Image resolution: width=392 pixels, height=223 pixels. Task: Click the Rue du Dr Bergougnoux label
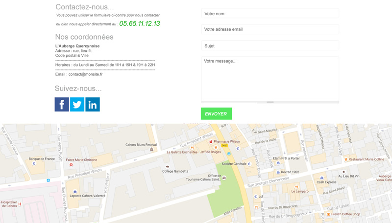click(x=288, y=215)
